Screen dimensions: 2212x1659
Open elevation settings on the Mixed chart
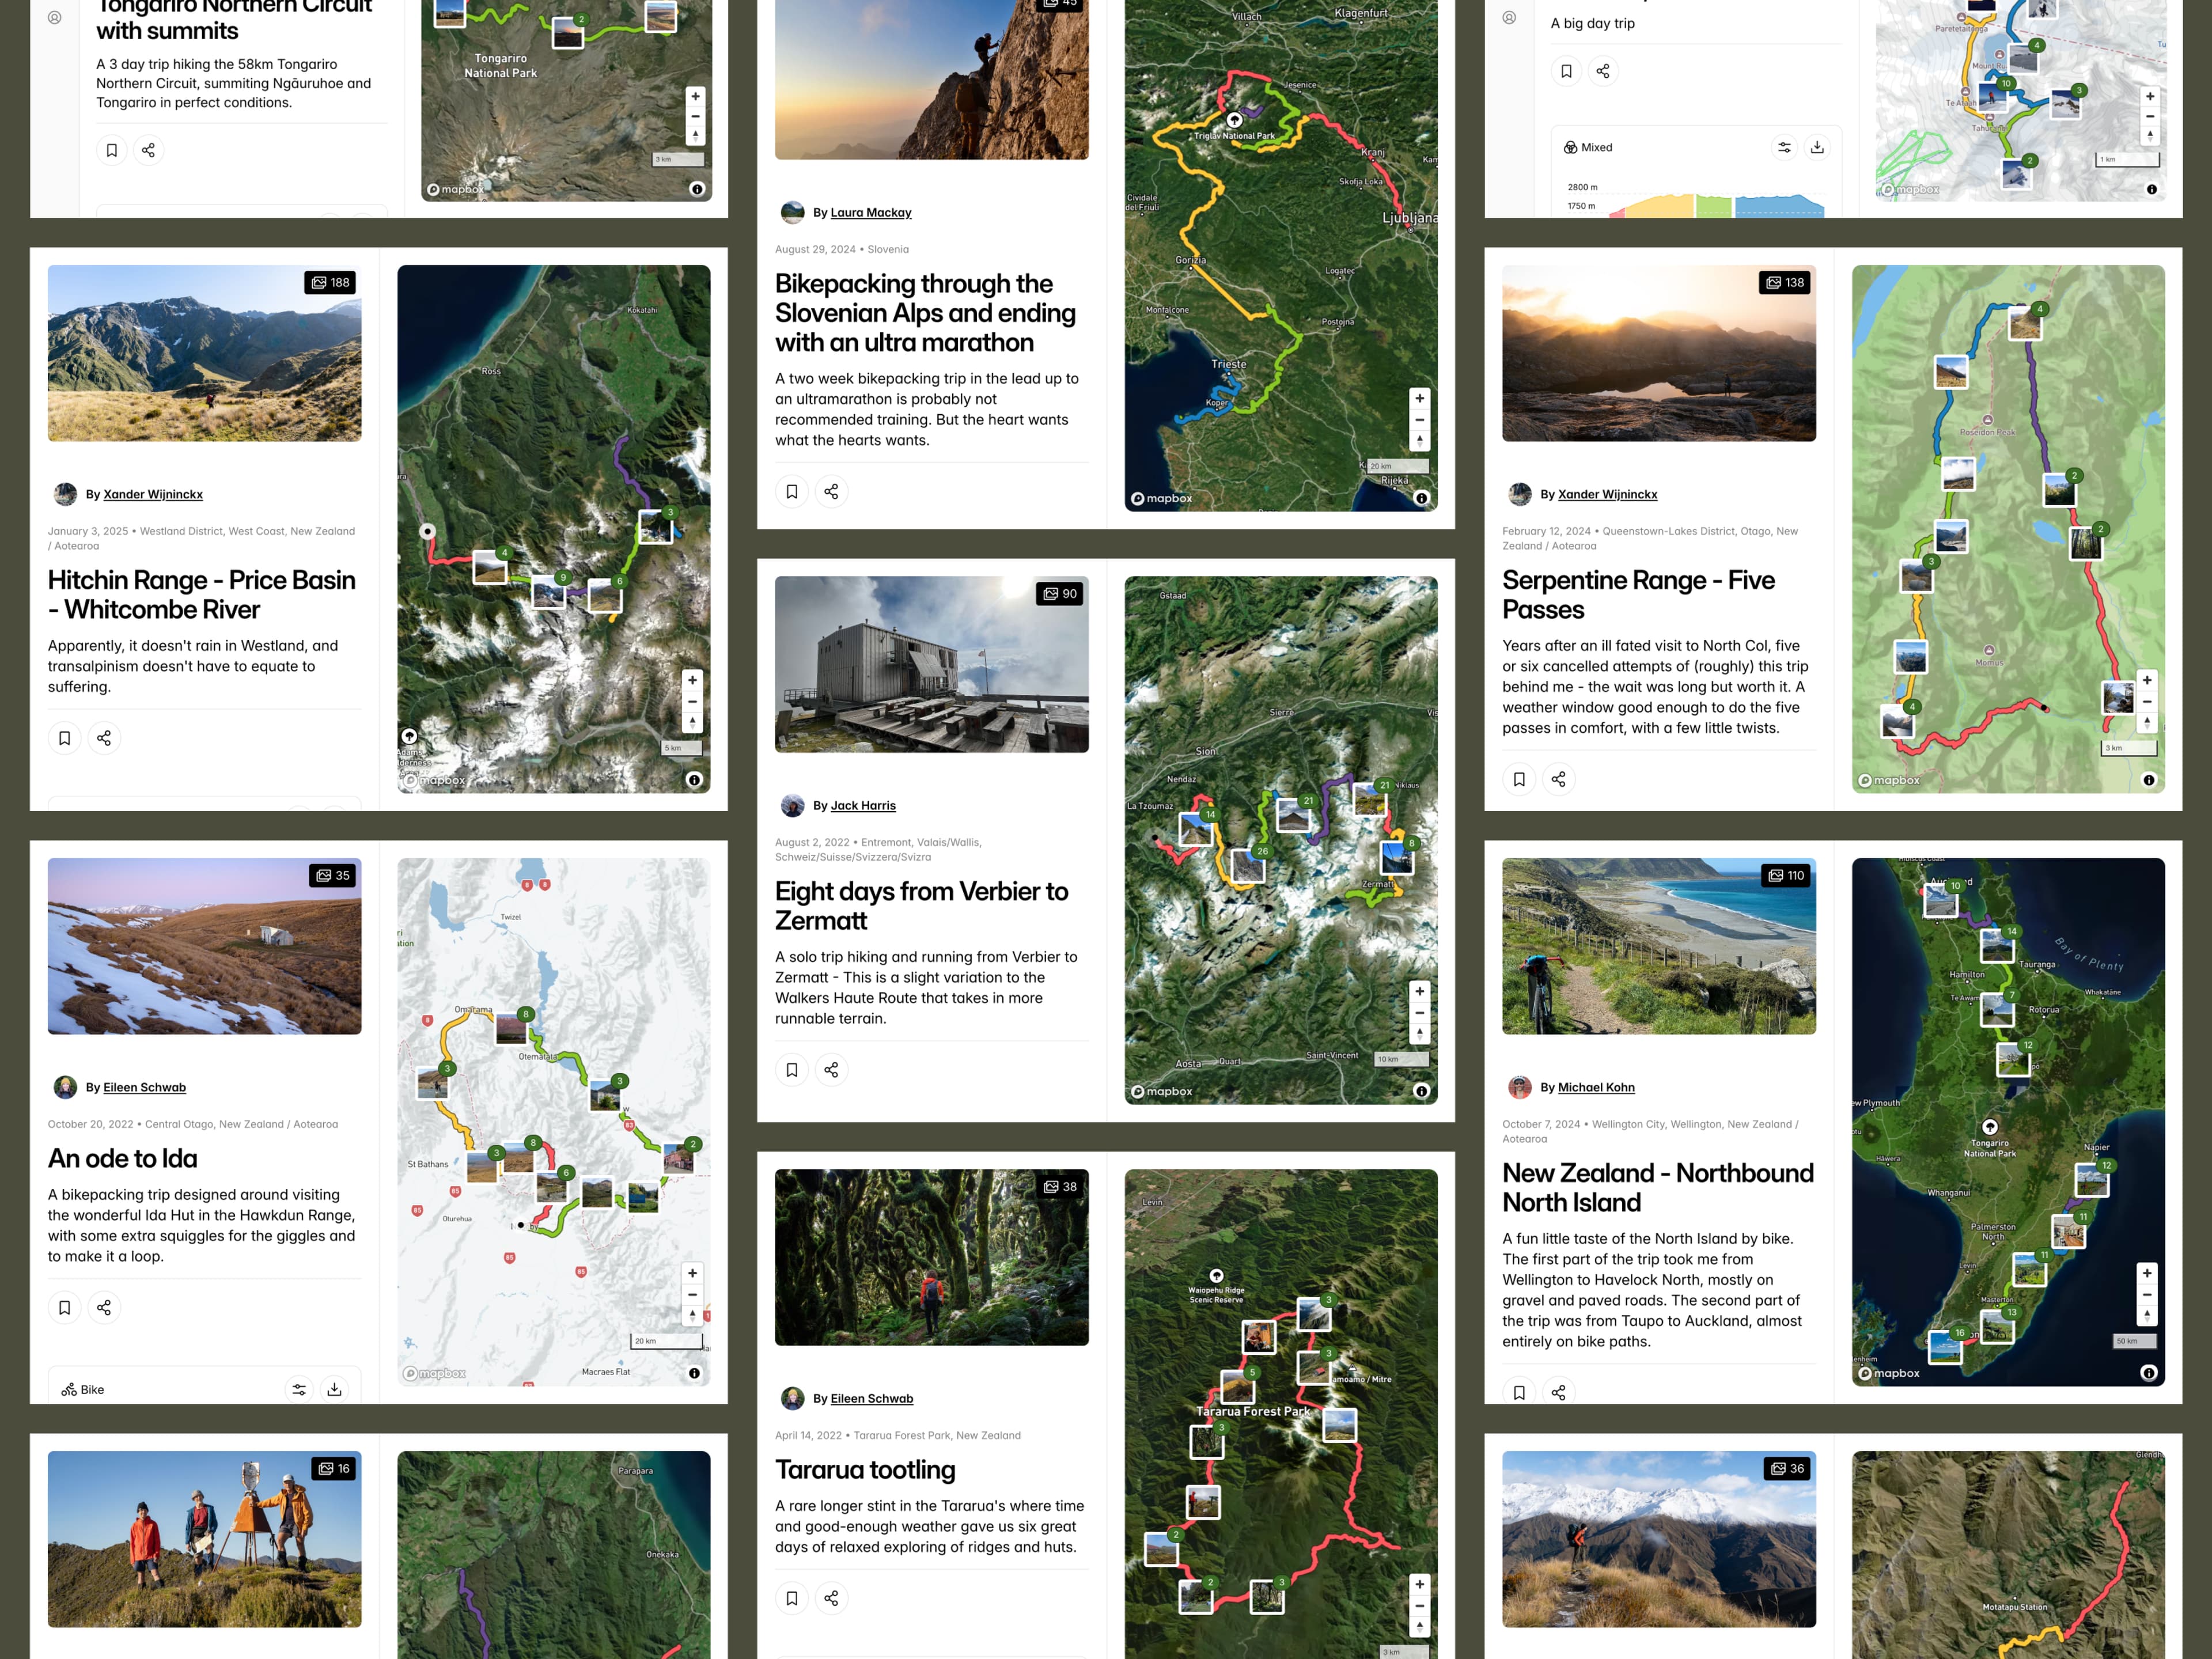(x=1784, y=147)
